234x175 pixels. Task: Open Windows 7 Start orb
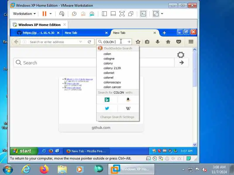(x=8, y=169)
